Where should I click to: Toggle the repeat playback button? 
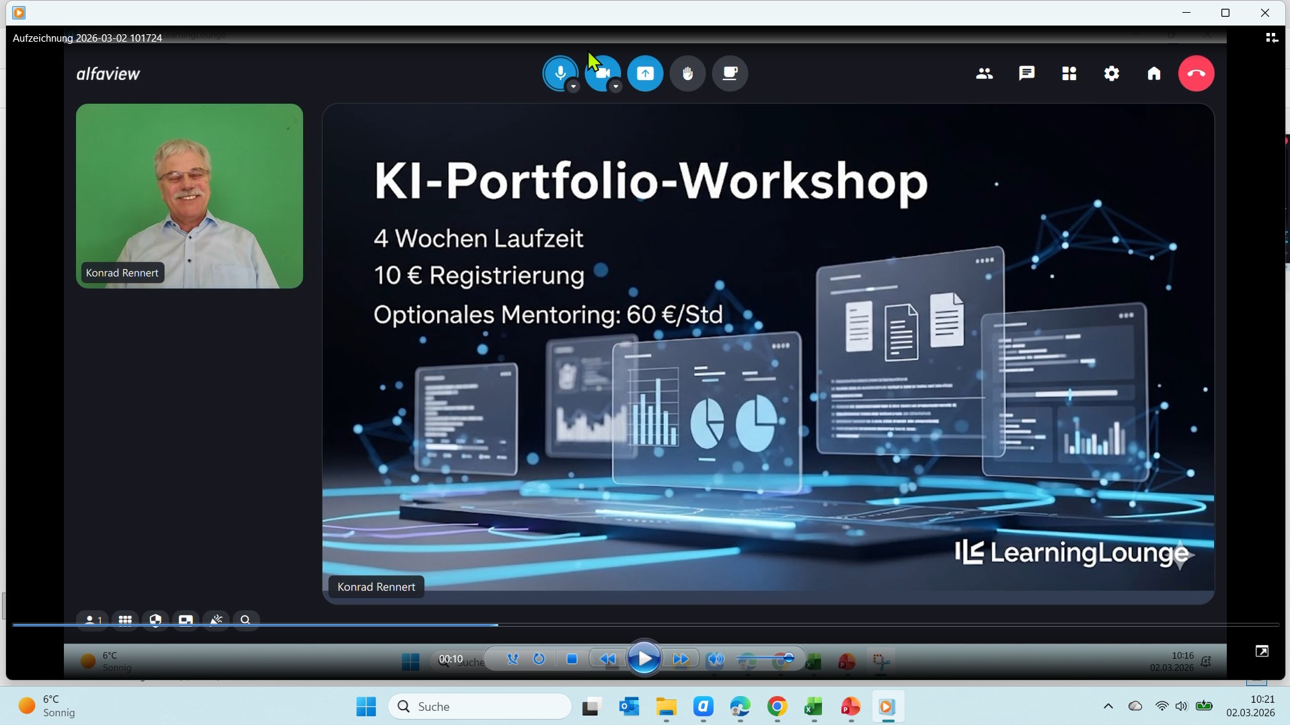point(539,659)
